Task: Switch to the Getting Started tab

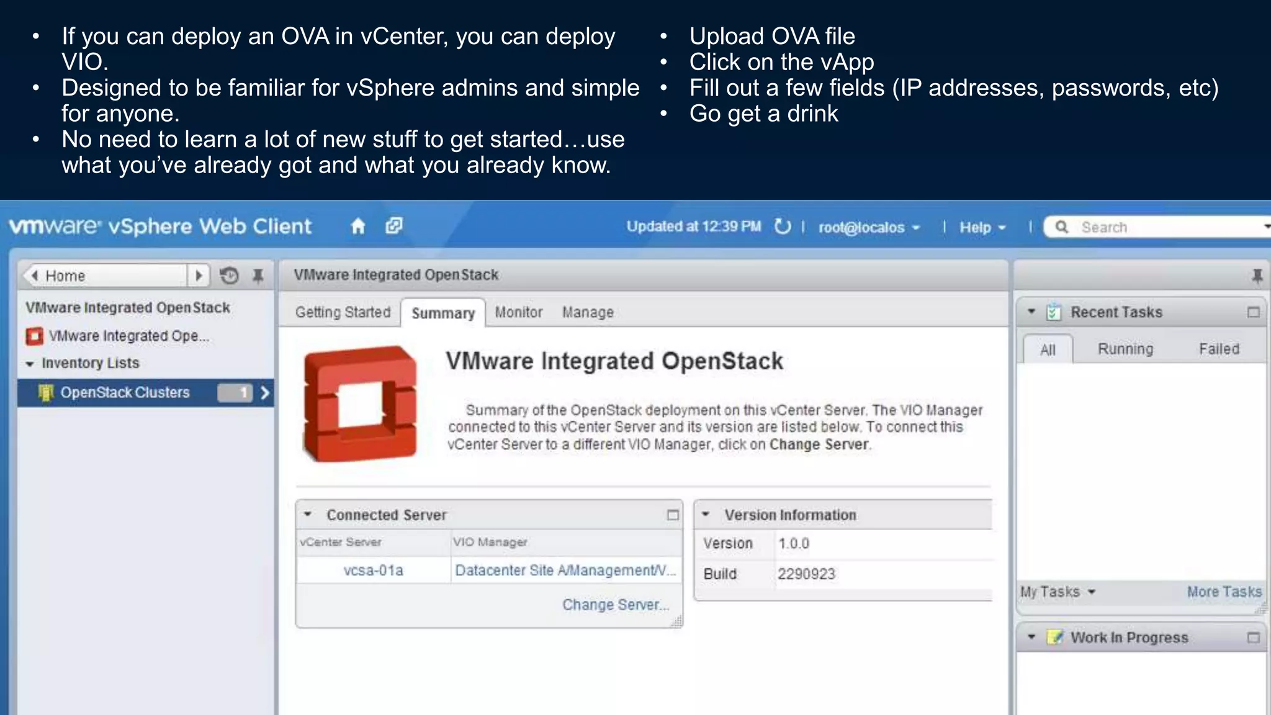Action: tap(343, 312)
